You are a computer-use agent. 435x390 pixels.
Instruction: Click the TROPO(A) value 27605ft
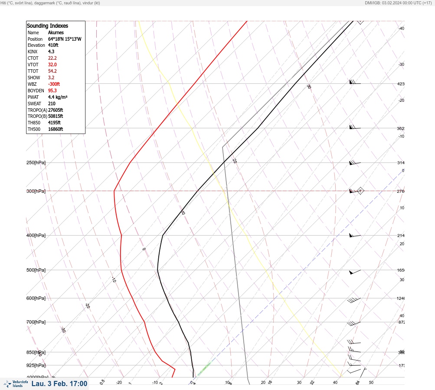pos(56,110)
